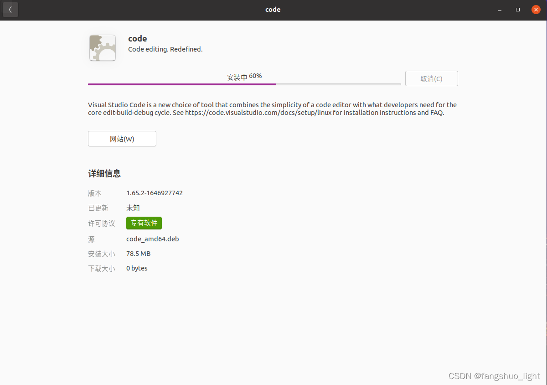This screenshot has width=547, height=385.
Task: Click the source value code_amd64.deb
Action: [153, 239]
